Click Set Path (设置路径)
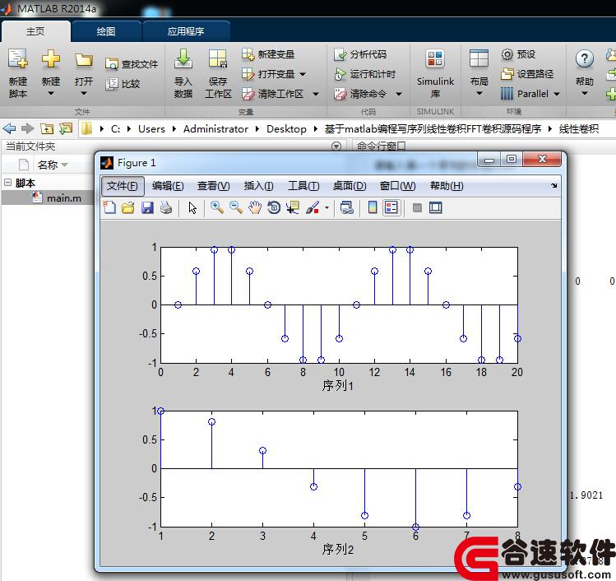The height and width of the screenshot is (581, 616). (527, 74)
